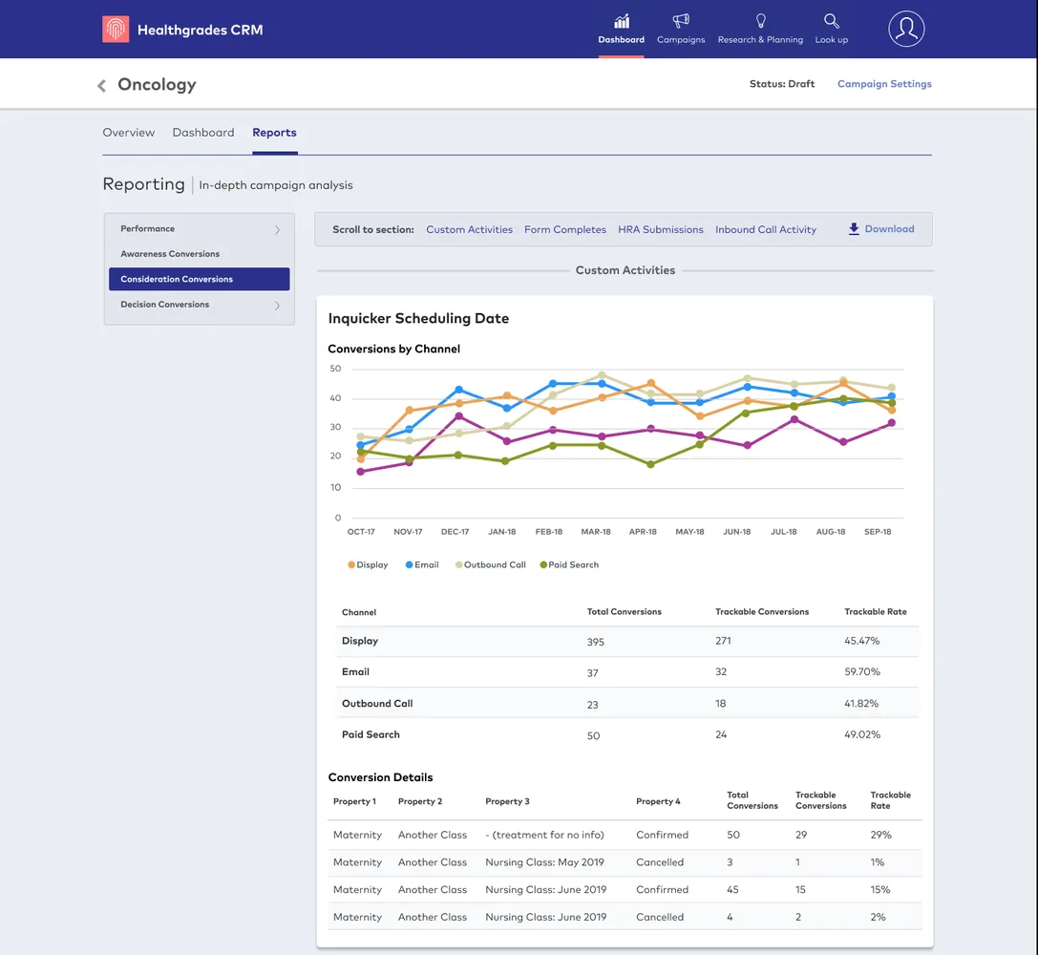This screenshot has width=1038, height=955.
Task: Click the Healthgrades fingerprint logo icon
Action: tap(116, 30)
